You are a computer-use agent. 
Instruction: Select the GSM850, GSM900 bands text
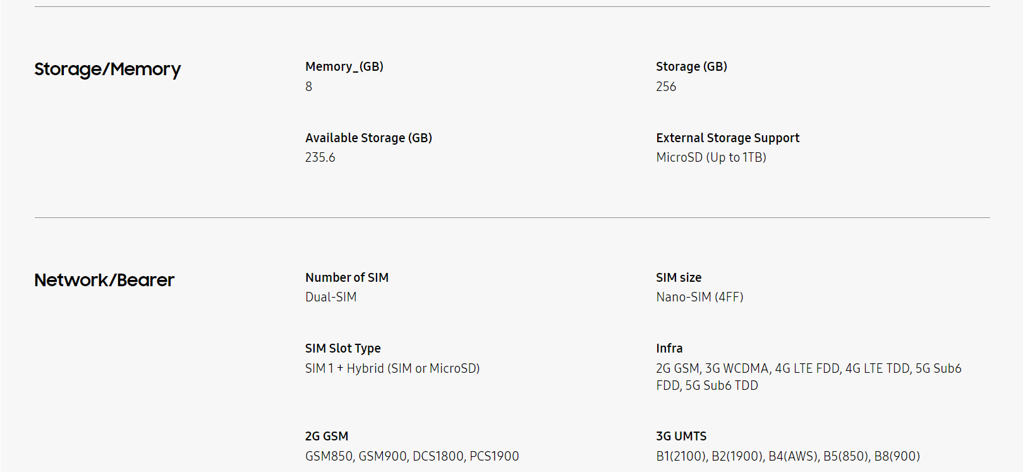412,456
